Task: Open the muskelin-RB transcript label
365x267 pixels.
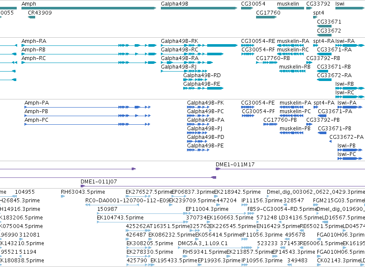Action: (x=295, y=67)
